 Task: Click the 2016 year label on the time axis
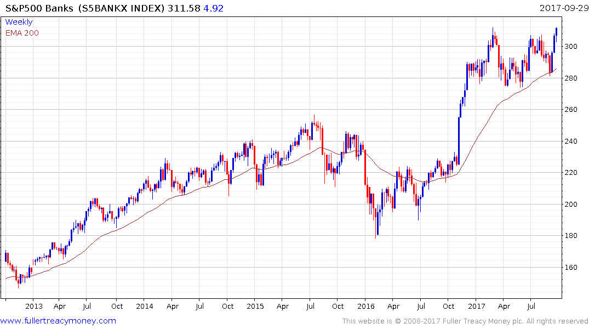click(366, 306)
